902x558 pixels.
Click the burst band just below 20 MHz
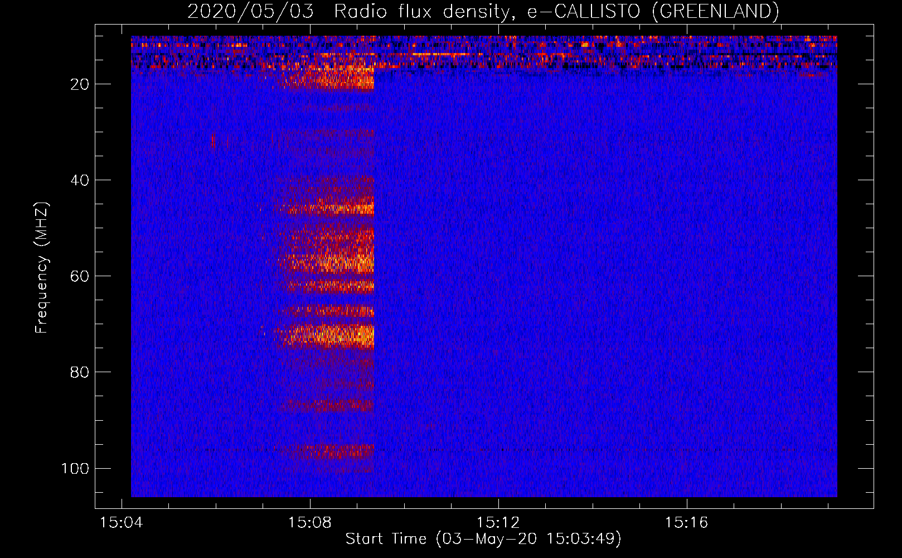[326, 78]
